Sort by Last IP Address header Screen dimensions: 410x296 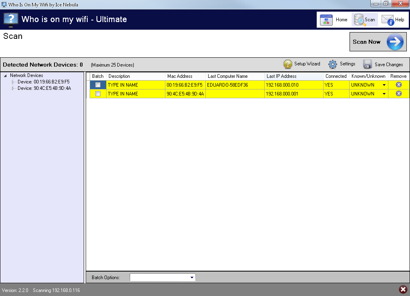pos(294,76)
